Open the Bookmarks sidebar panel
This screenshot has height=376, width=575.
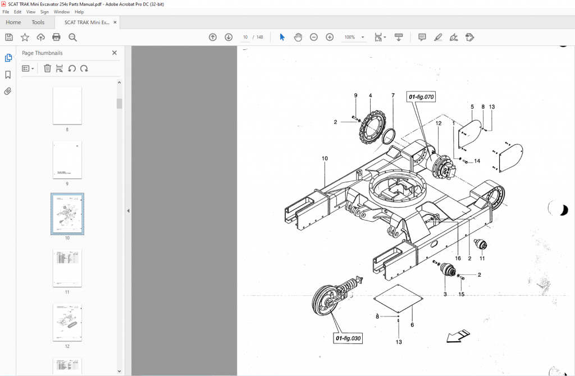[8, 75]
